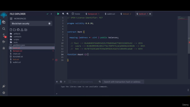Click the terminal scrollbar
190x107 pixels.
tap(188, 90)
